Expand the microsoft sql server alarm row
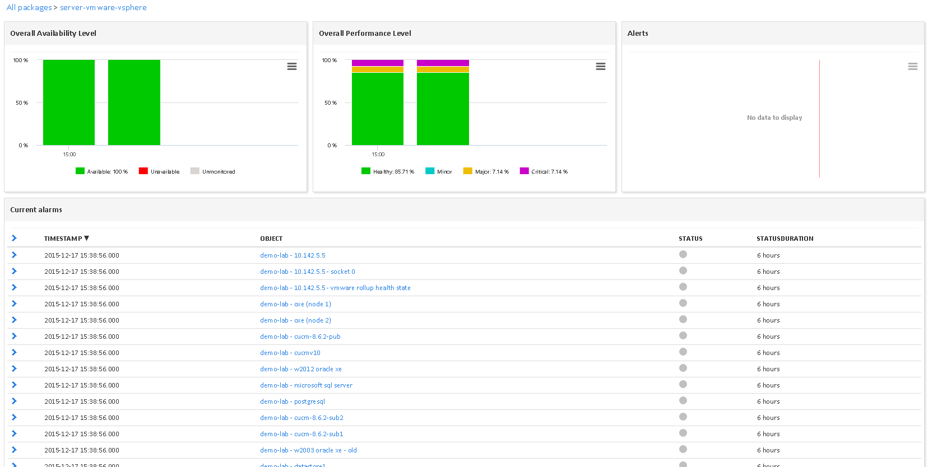Screen dimensions: 928x467 (x=14, y=385)
